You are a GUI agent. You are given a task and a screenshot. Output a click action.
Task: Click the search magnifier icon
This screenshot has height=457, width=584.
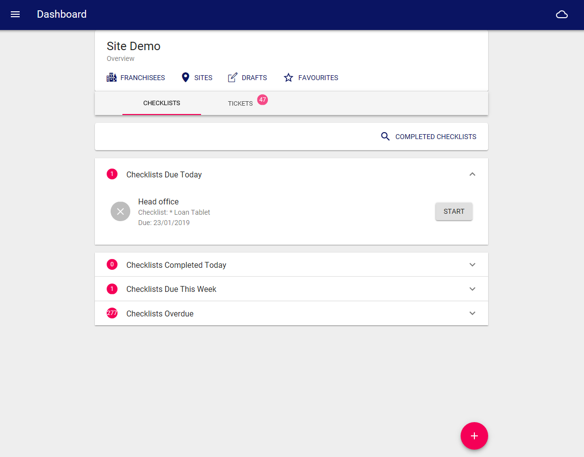(385, 137)
